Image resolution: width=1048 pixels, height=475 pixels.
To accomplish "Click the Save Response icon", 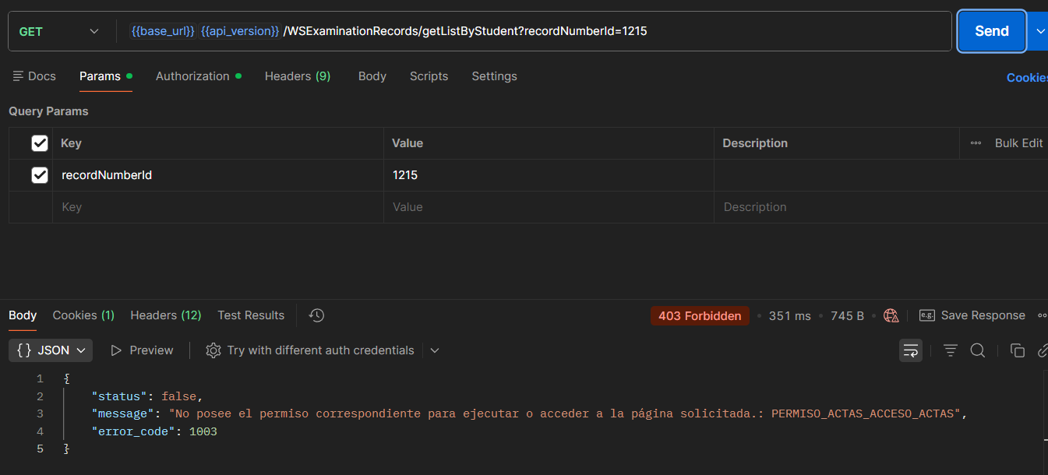I will (x=926, y=315).
